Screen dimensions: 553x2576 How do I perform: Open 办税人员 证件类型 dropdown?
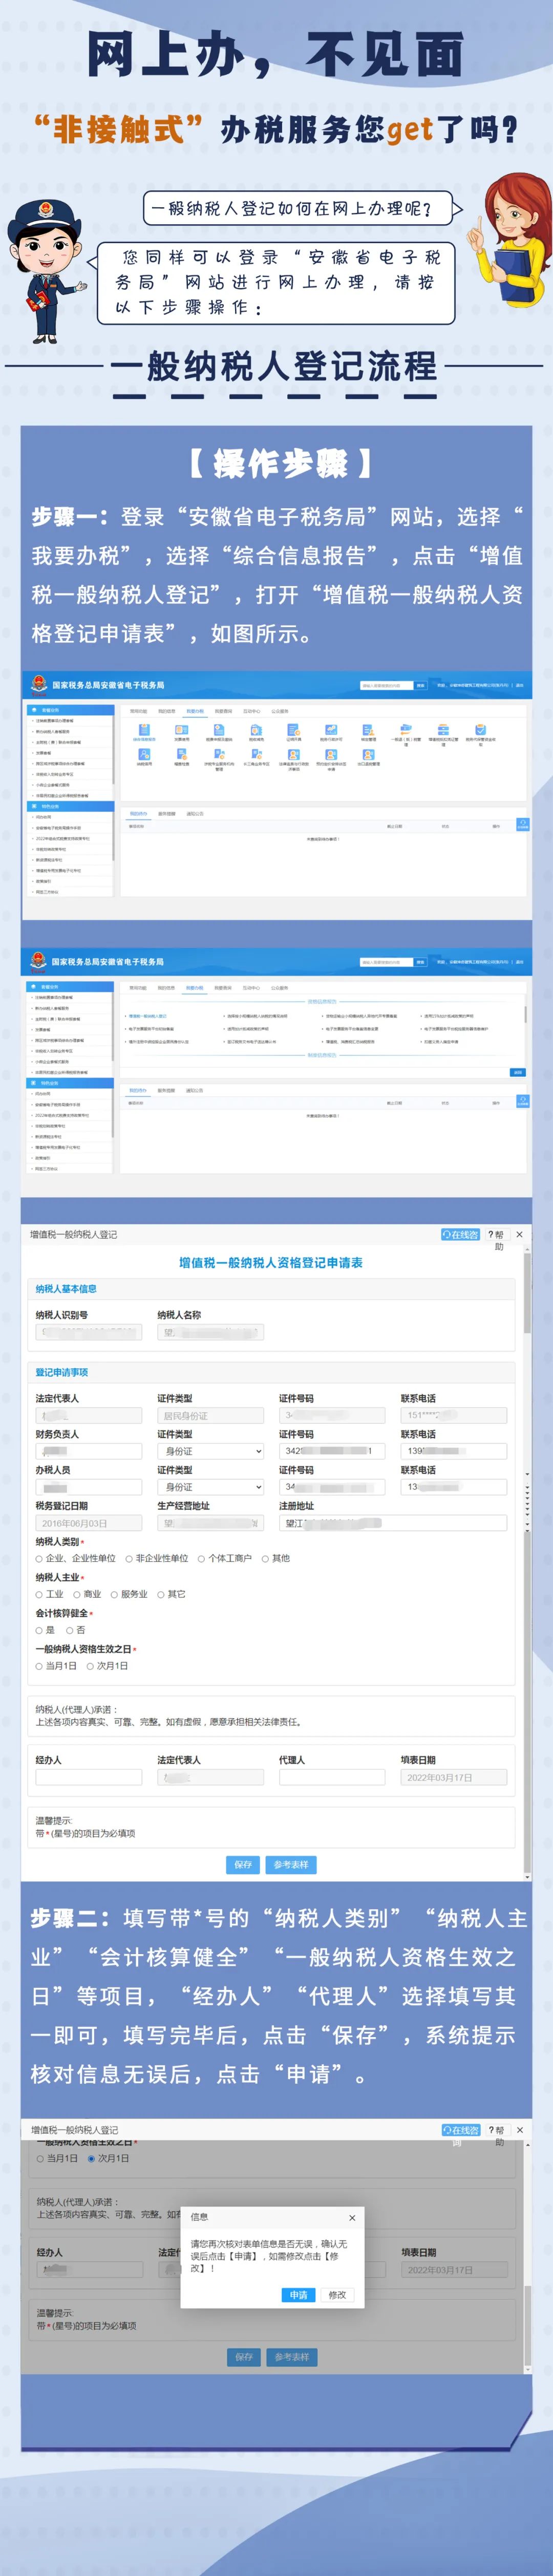pos(211,1487)
